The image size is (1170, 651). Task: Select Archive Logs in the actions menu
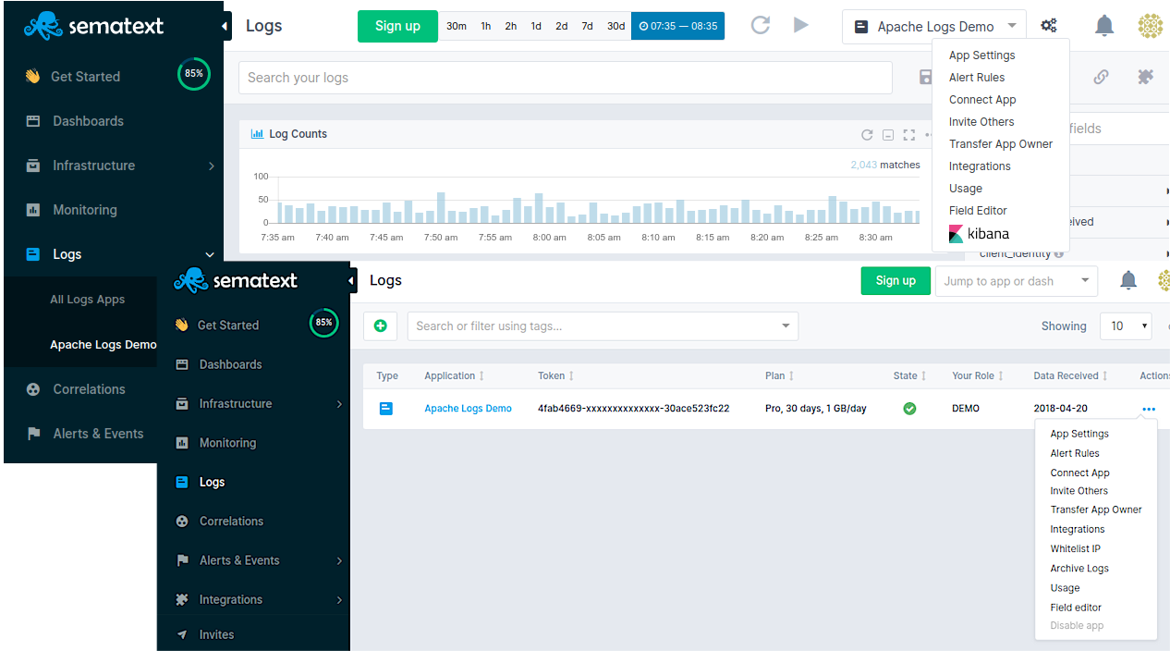click(1079, 569)
